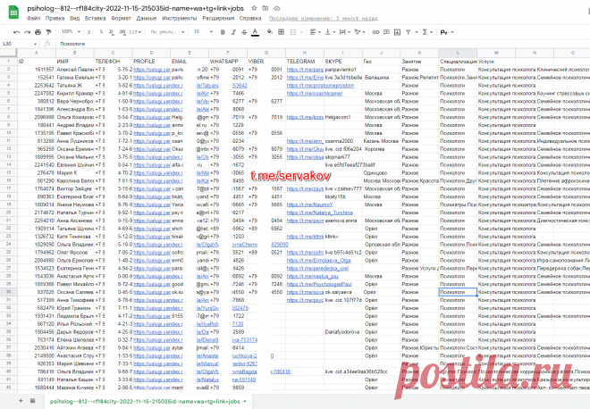Add a new sheet with plus
The height and width of the screenshot is (409, 590).
click(21, 401)
